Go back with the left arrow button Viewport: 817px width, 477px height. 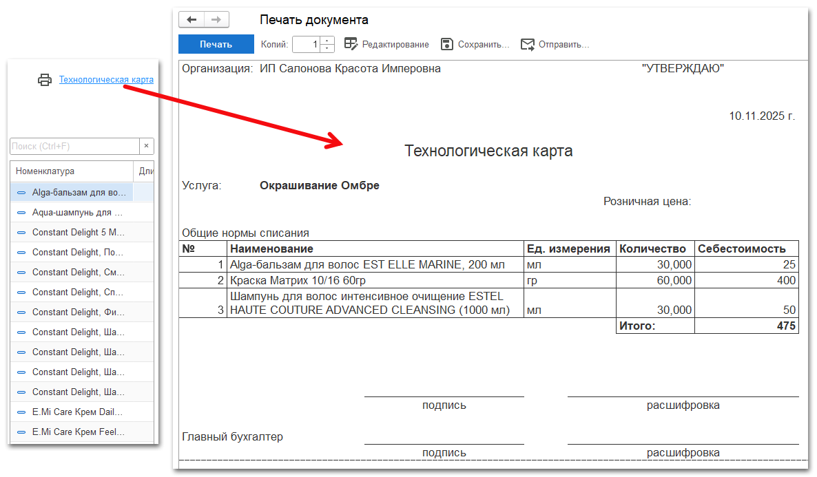pyautogui.click(x=192, y=20)
